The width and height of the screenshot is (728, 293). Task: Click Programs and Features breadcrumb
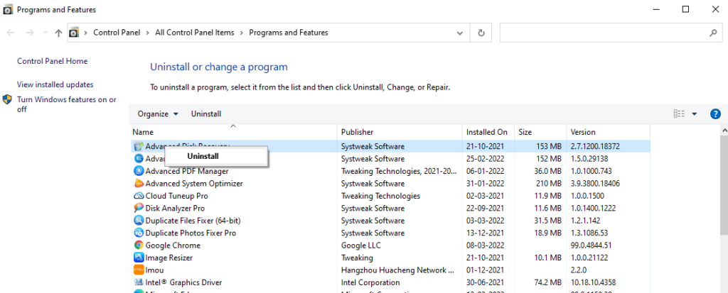coord(289,33)
